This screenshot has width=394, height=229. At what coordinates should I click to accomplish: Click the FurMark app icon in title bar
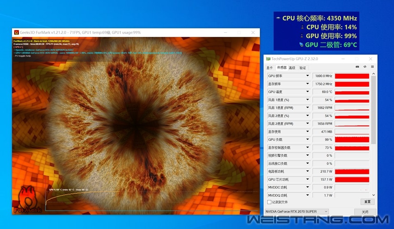pos(16,32)
